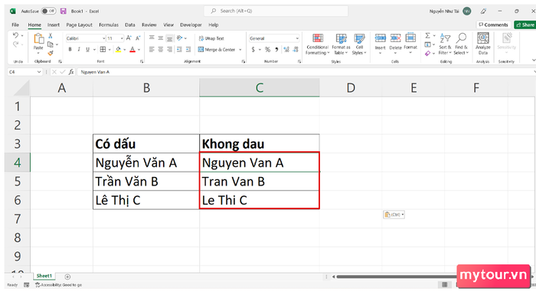Click the Undo arrow icon

pos(15,35)
